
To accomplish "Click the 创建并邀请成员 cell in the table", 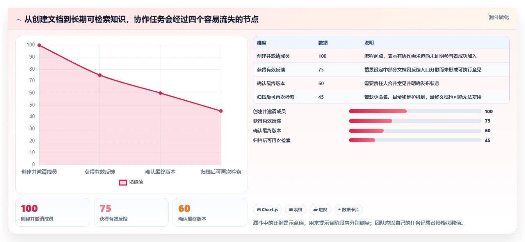I will [x=273, y=56].
